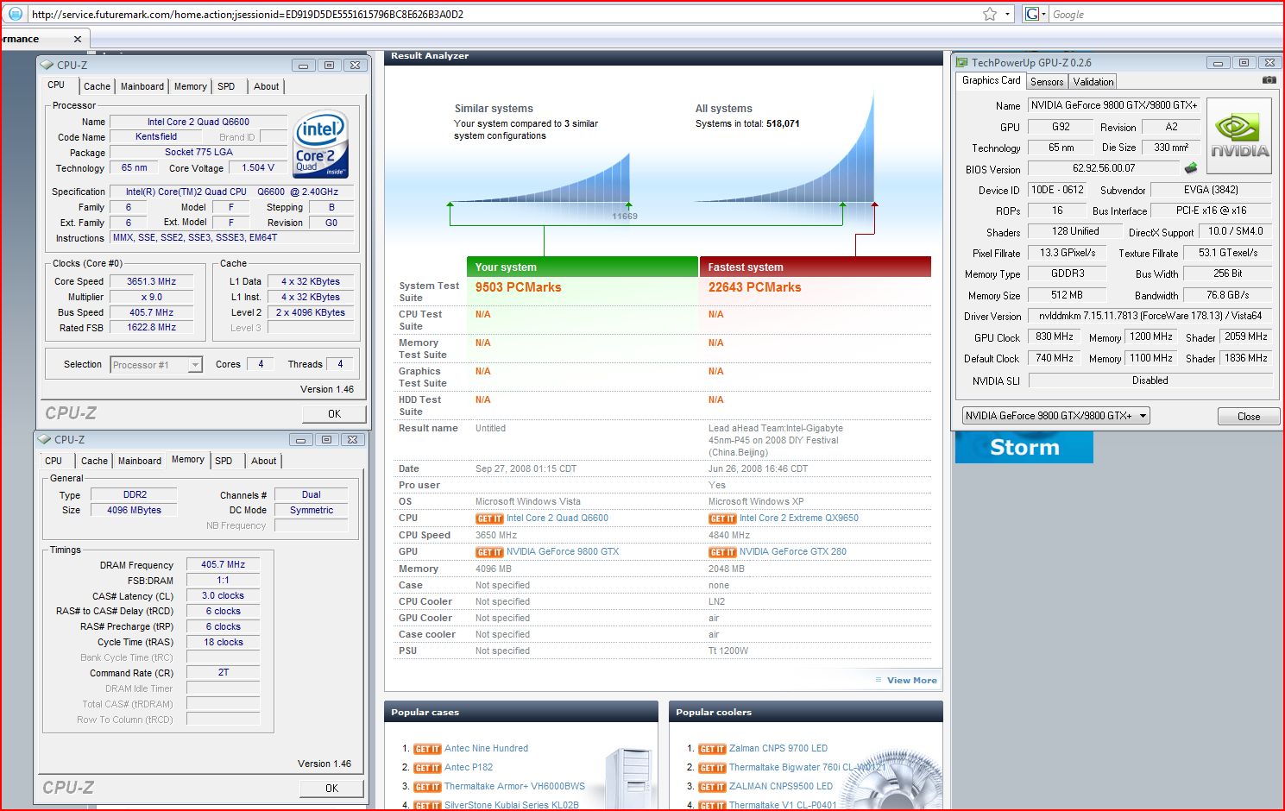Viewport: 1285px width, 811px height.
Task: Click the BIOS Version 62.92.56.00.07 field
Action: pos(1104,169)
